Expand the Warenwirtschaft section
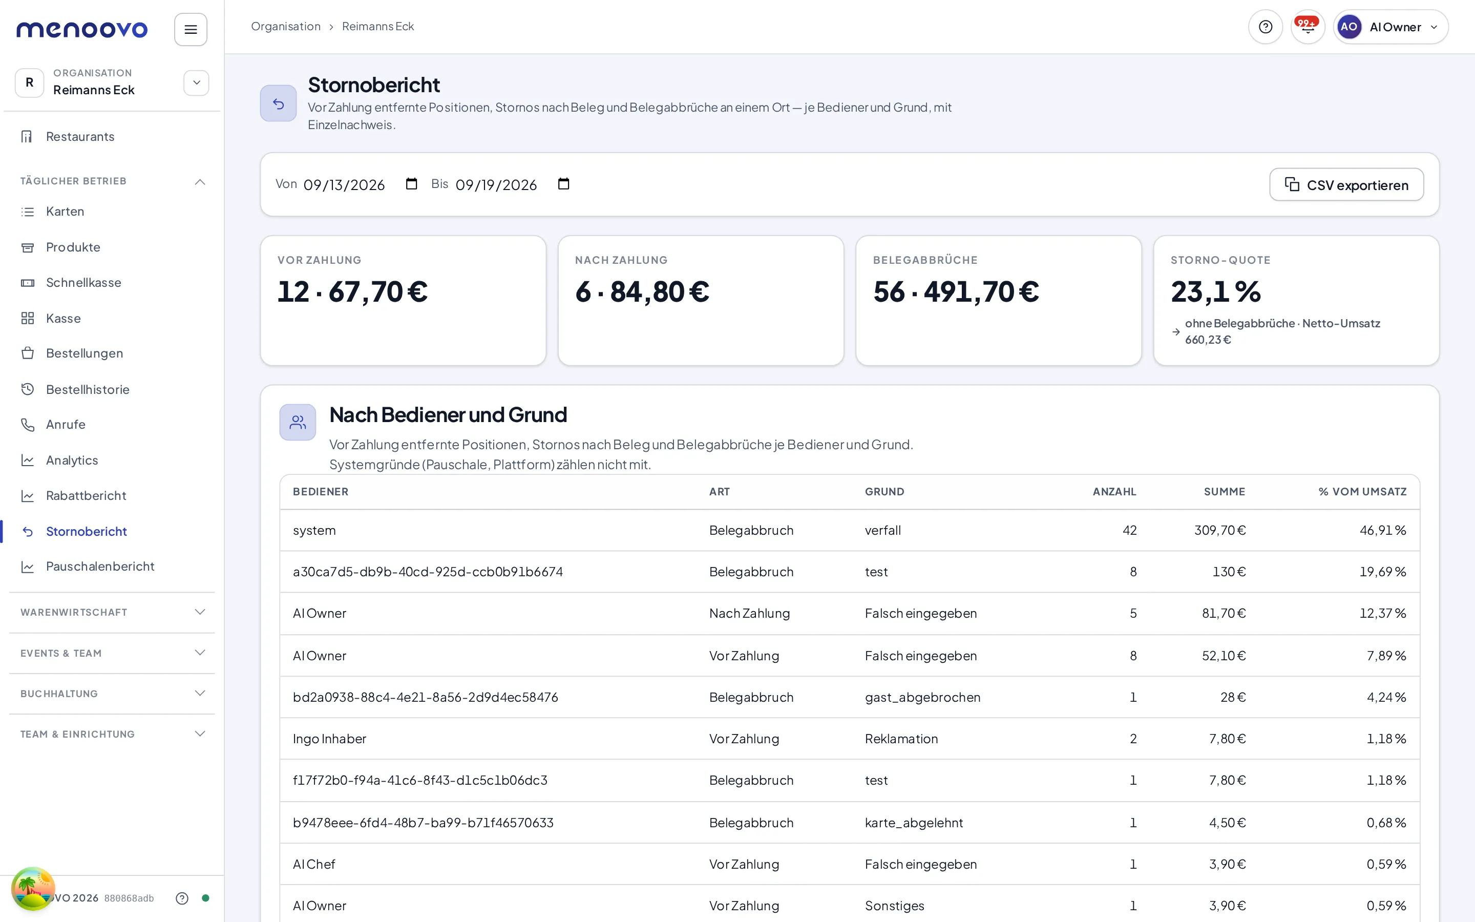 199,612
